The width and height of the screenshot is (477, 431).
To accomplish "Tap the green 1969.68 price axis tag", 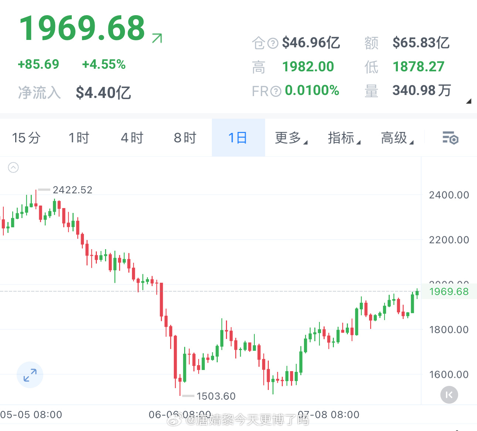I will click(449, 292).
